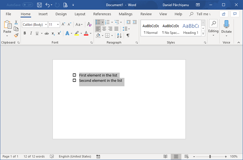Click the Copy icon

[16, 29]
